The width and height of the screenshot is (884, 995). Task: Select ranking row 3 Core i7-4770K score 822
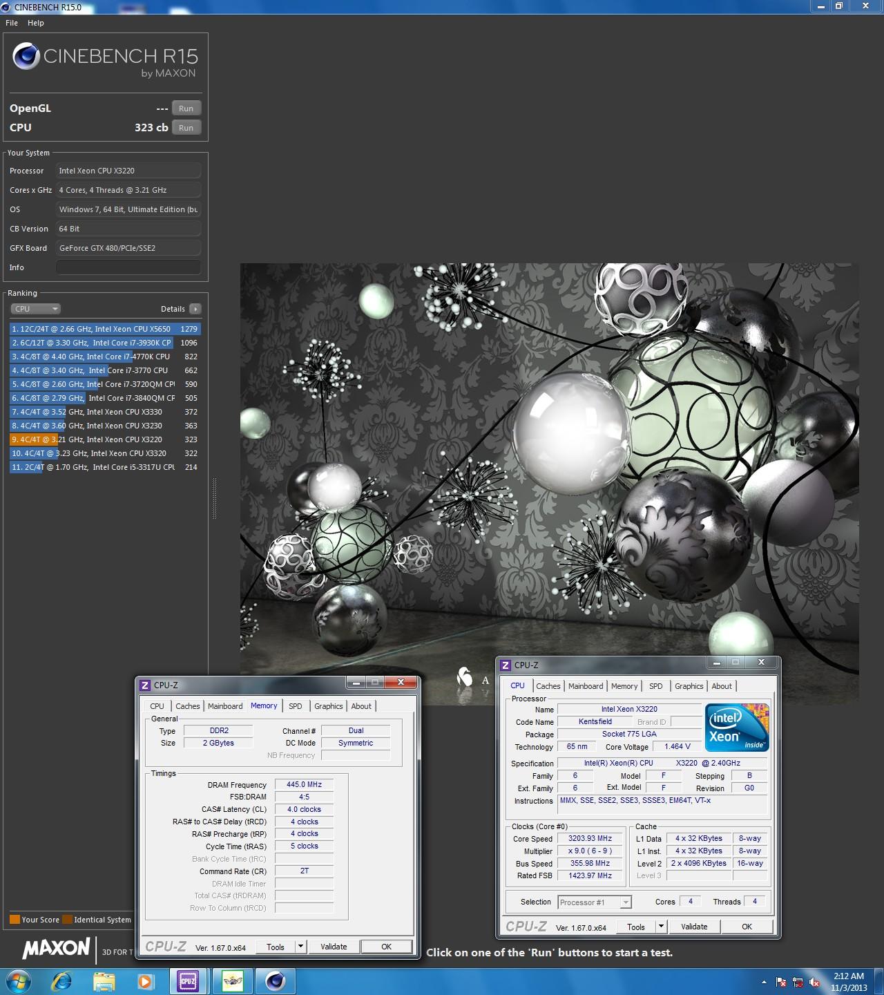105,357
